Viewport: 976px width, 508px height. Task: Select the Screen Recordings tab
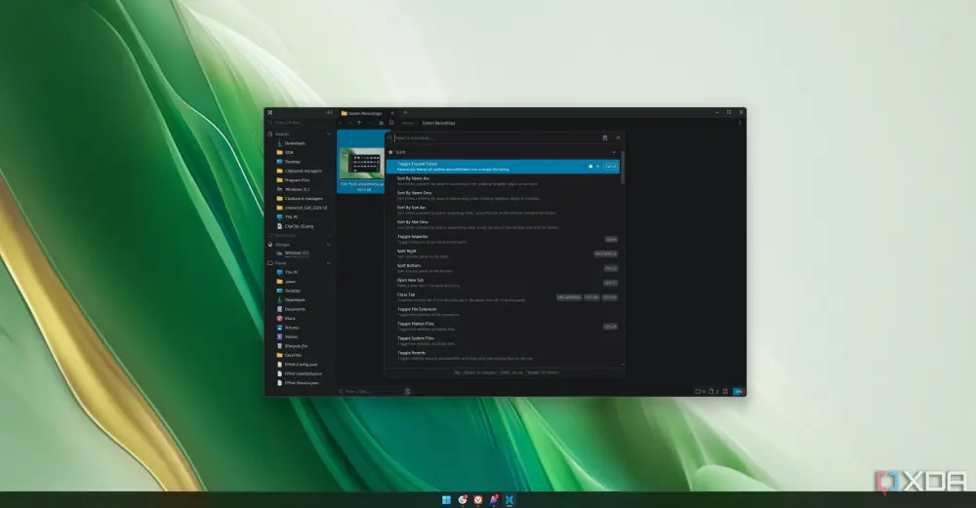point(366,113)
